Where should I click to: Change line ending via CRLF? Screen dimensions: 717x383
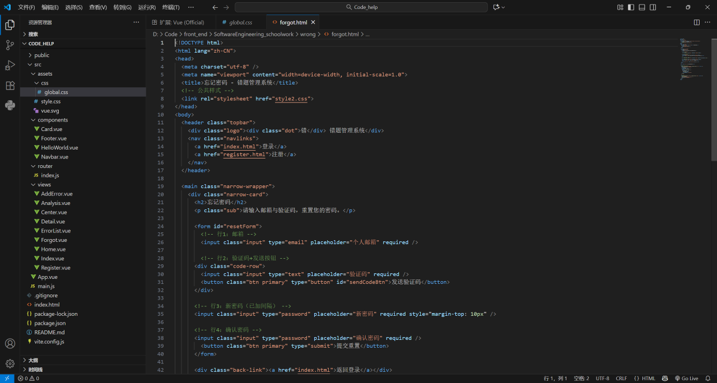[x=621, y=379]
